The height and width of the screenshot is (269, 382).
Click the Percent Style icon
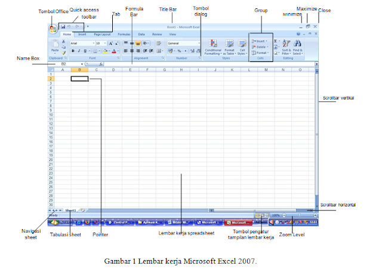179,51
